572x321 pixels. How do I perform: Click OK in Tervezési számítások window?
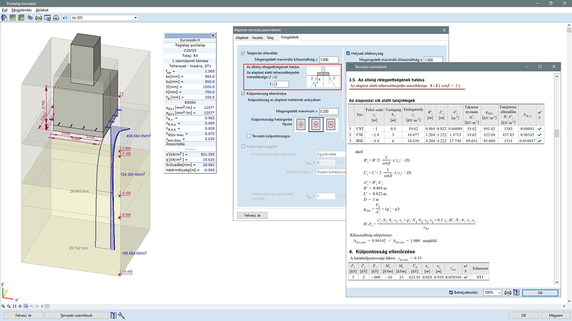(540, 293)
